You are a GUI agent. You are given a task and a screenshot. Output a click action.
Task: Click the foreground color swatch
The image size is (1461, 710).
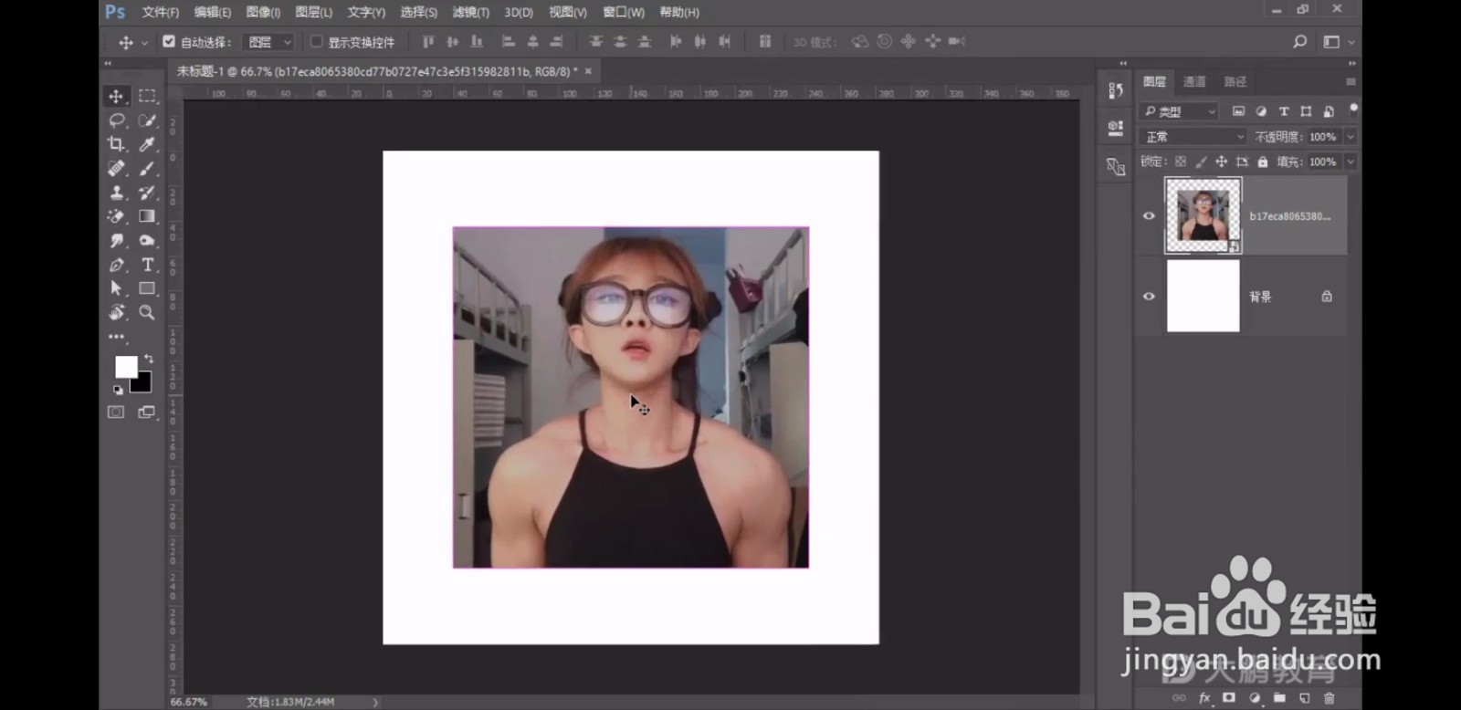tap(125, 366)
